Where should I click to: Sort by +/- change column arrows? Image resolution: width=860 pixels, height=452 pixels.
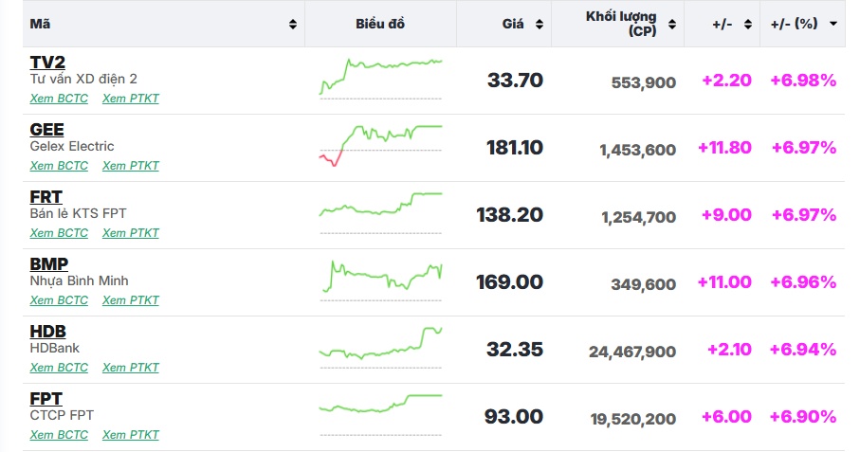click(747, 24)
